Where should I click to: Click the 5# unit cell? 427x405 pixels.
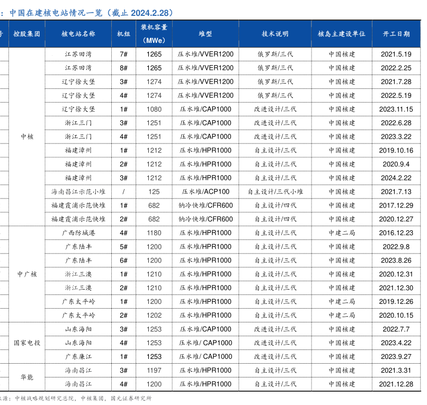123,247
